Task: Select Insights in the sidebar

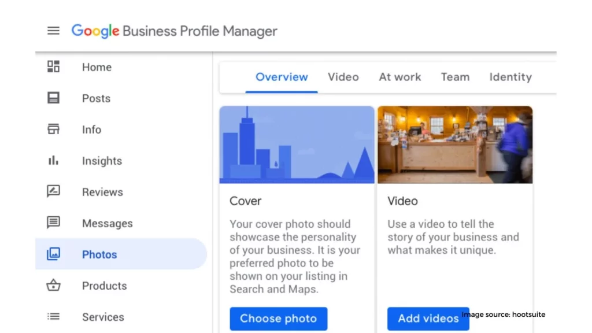Action: tap(102, 161)
